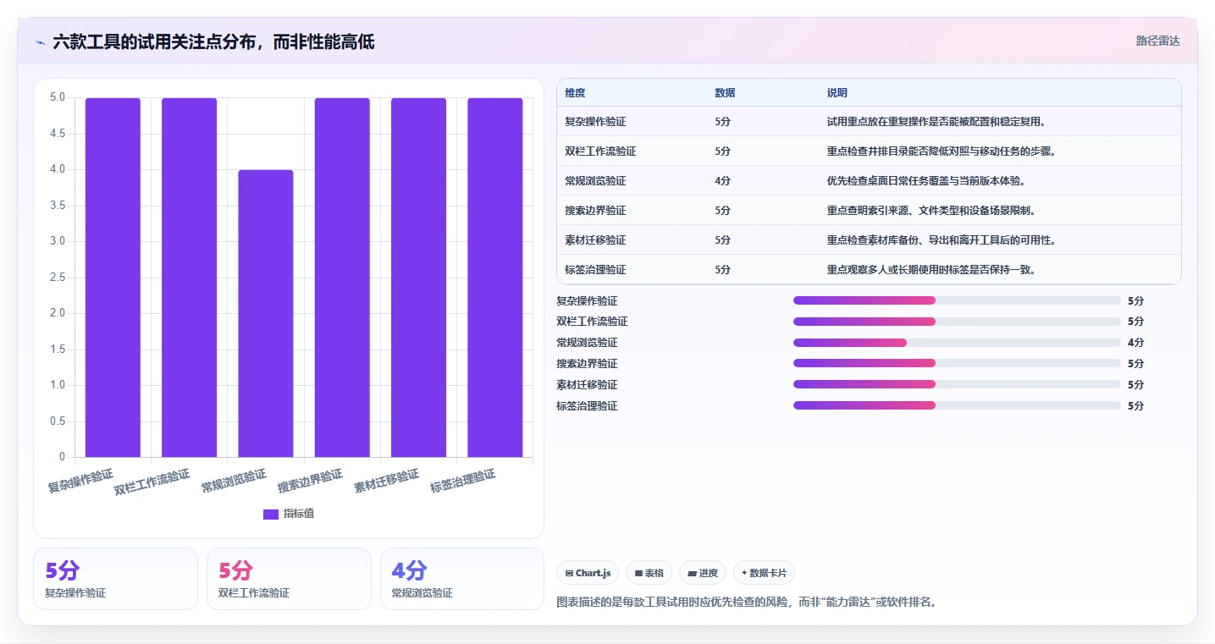Open the 常规浏览验证 4分 data card
This screenshot has height=644, width=1215.
point(462,579)
